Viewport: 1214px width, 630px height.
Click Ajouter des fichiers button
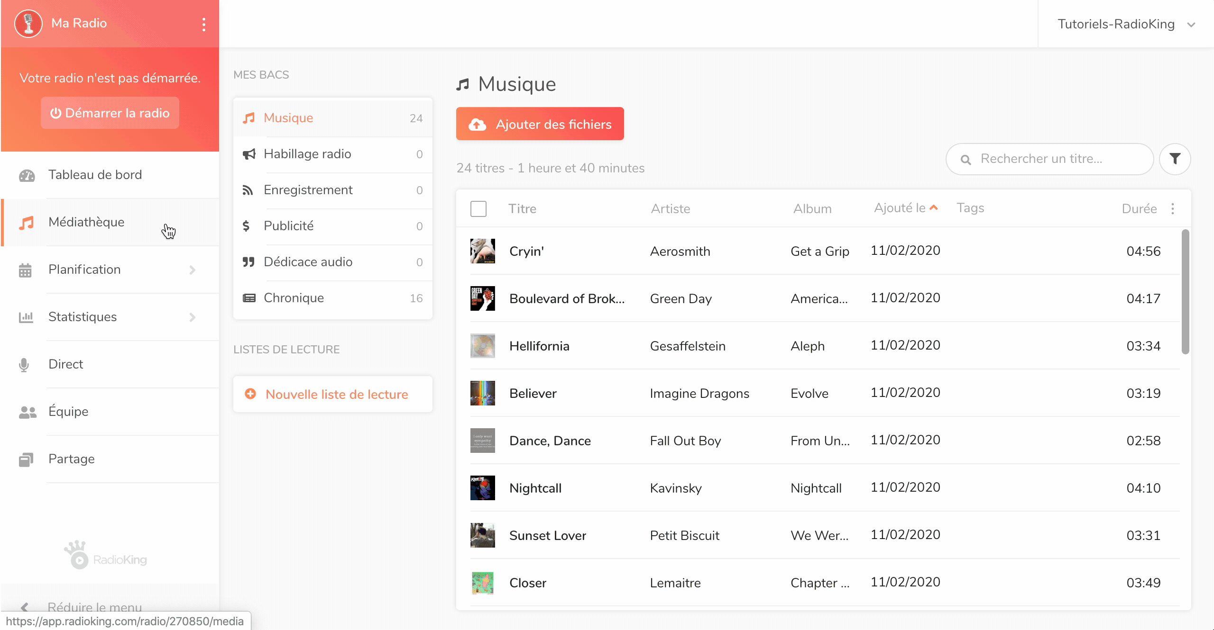(x=540, y=124)
